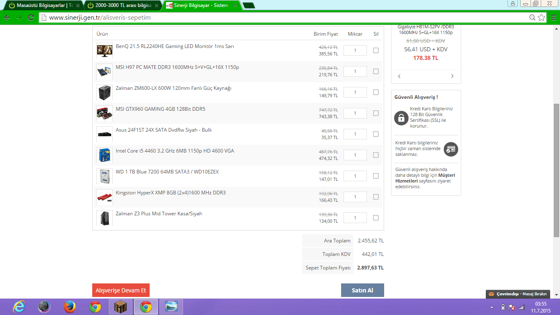
Task: Reload the current page
Action: point(31,18)
